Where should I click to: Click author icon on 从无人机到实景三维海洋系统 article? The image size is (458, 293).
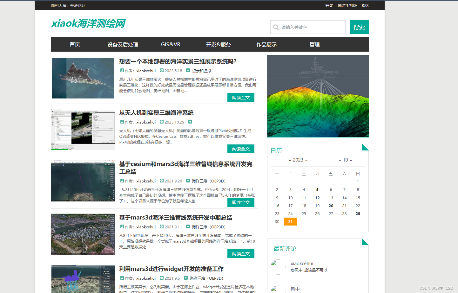pos(122,122)
